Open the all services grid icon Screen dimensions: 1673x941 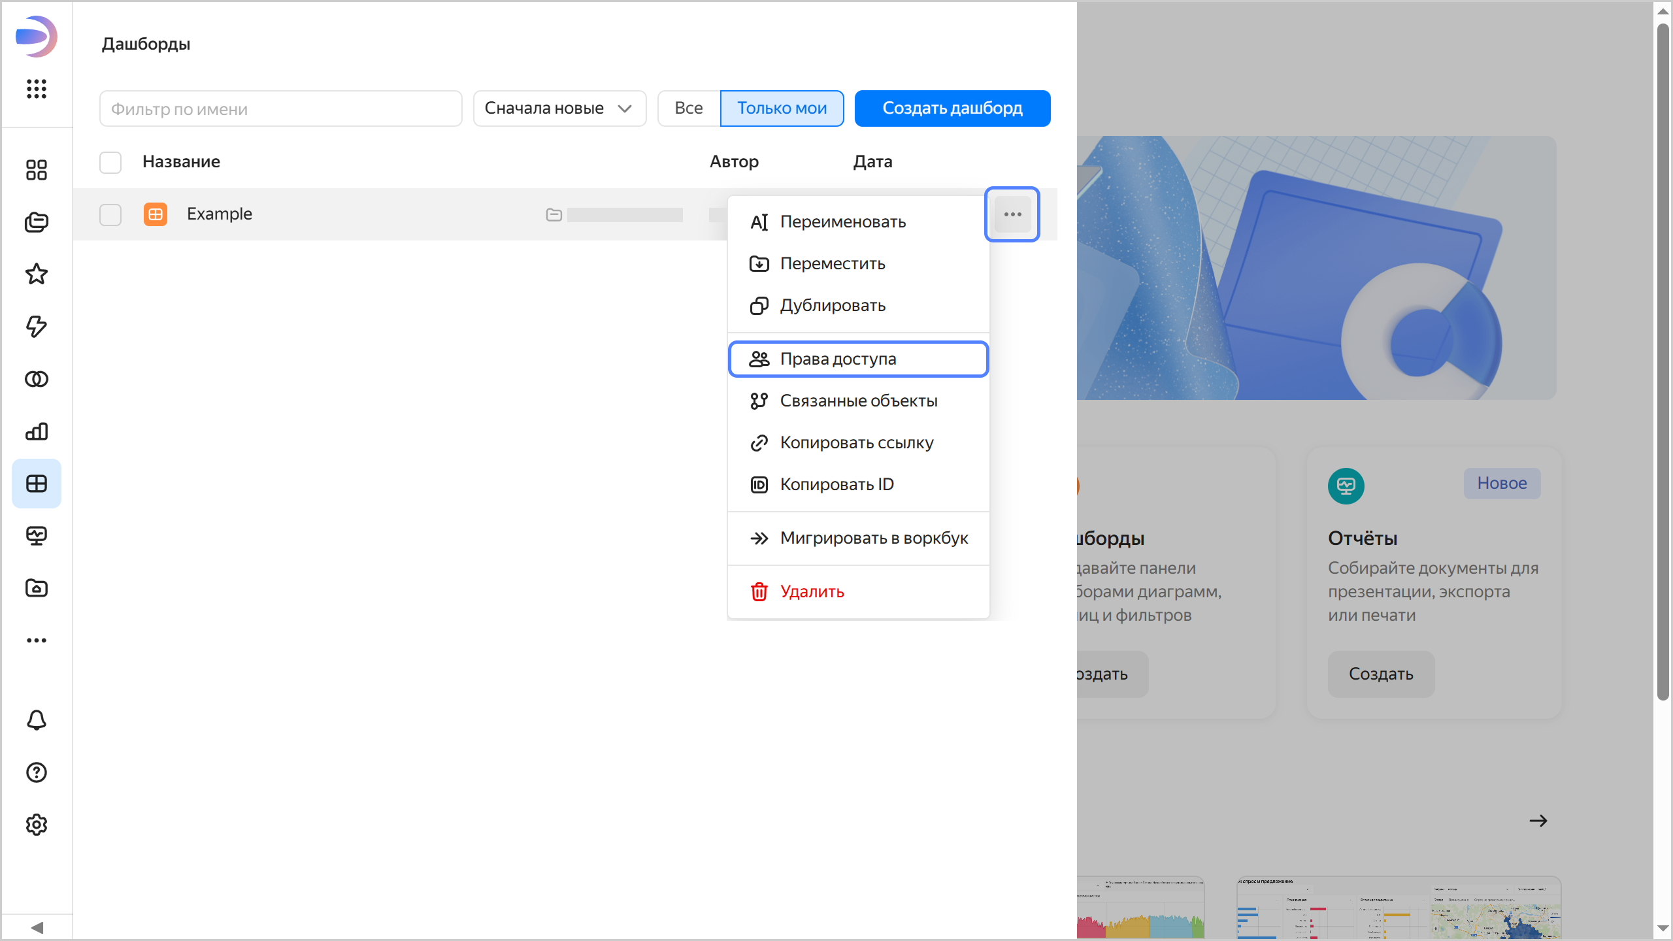[37, 88]
